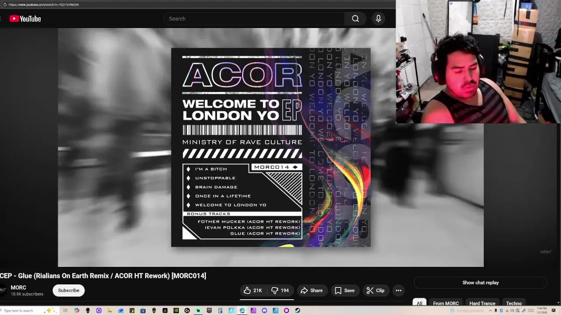This screenshot has height=315, width=561.
Task: Select the Hard Trance chip
Action: coord(482,303)
